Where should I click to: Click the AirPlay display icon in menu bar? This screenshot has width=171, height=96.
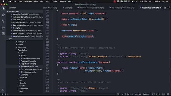point(125,1)
